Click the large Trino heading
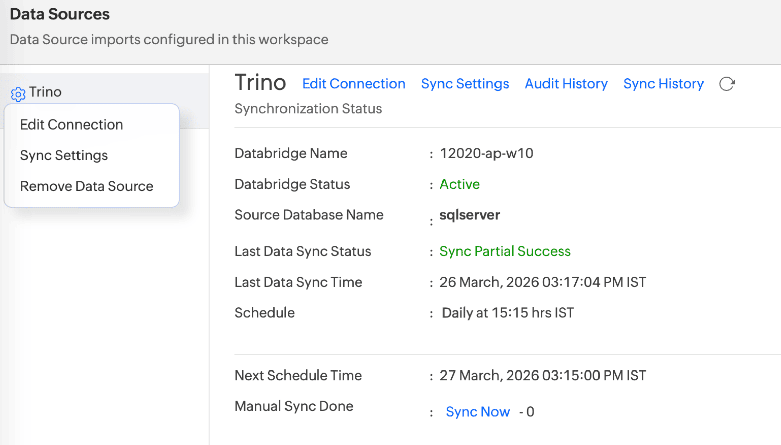The image size is (781, 445). coord(260,83)
